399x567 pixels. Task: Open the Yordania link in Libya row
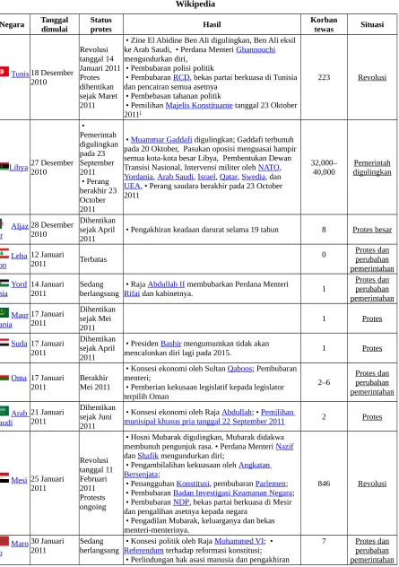[138, 177]
